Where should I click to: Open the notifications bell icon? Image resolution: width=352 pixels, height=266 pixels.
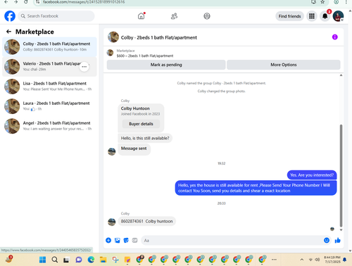(x=325, y=16)
